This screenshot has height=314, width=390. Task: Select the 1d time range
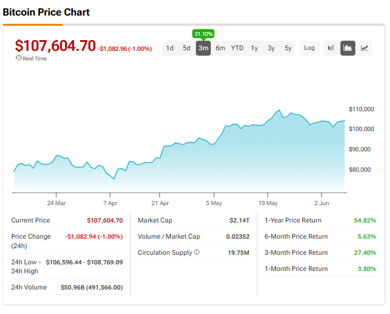tap(170, 48)
